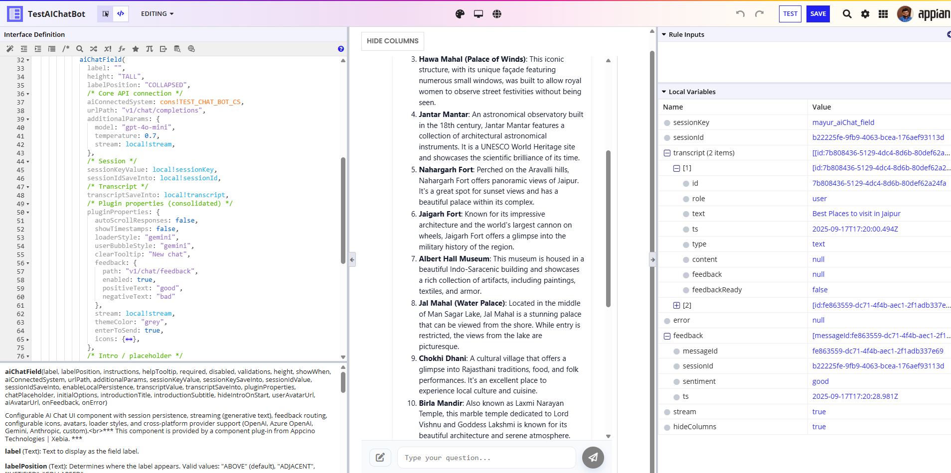Click the star icon in editor toolbar
This screenshot has width=951, height=473.
[136, 49]
